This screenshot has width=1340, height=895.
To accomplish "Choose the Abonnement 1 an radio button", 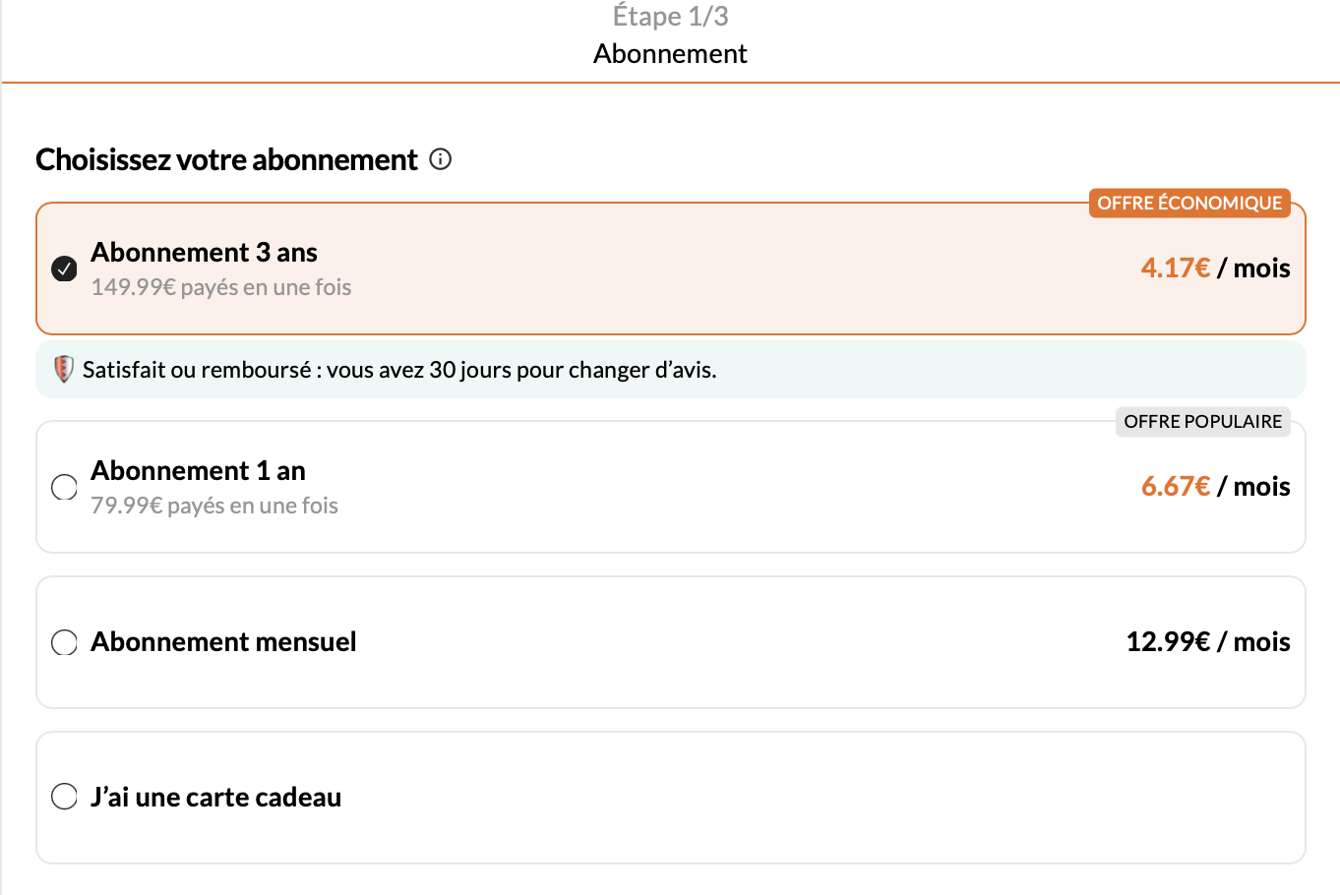I will [x=65, y=487].
